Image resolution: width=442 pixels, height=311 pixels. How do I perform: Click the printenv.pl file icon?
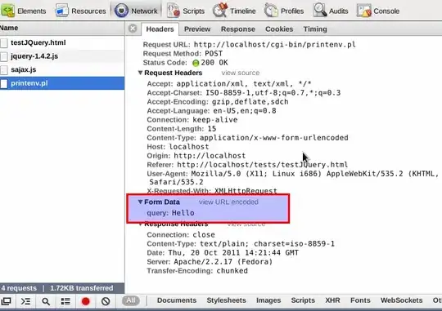(4, 83)
